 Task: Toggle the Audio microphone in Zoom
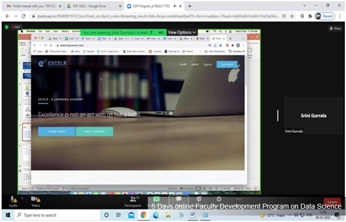[x=13, y=201]
